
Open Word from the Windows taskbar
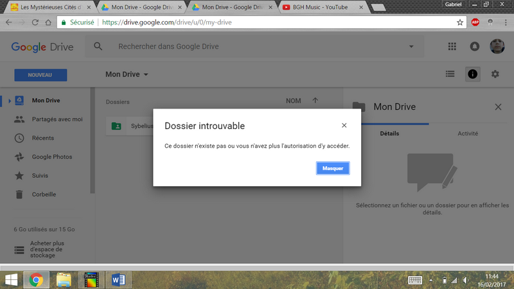118,279
